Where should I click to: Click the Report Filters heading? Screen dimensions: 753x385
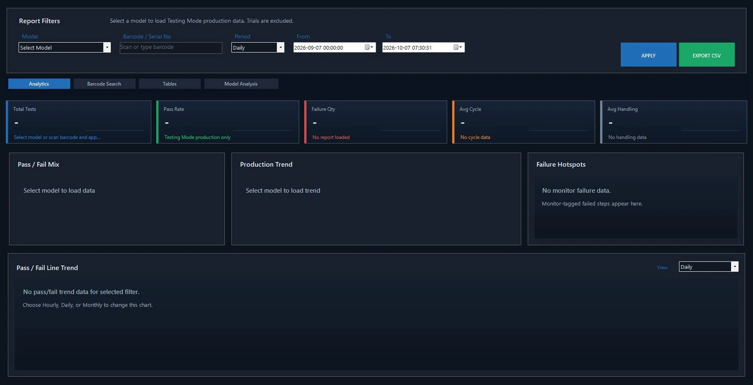(39, 21)
